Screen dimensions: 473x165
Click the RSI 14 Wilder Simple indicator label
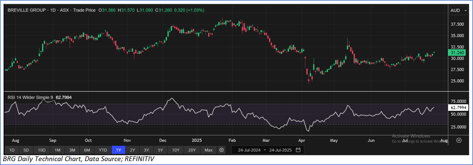[30, 97]
